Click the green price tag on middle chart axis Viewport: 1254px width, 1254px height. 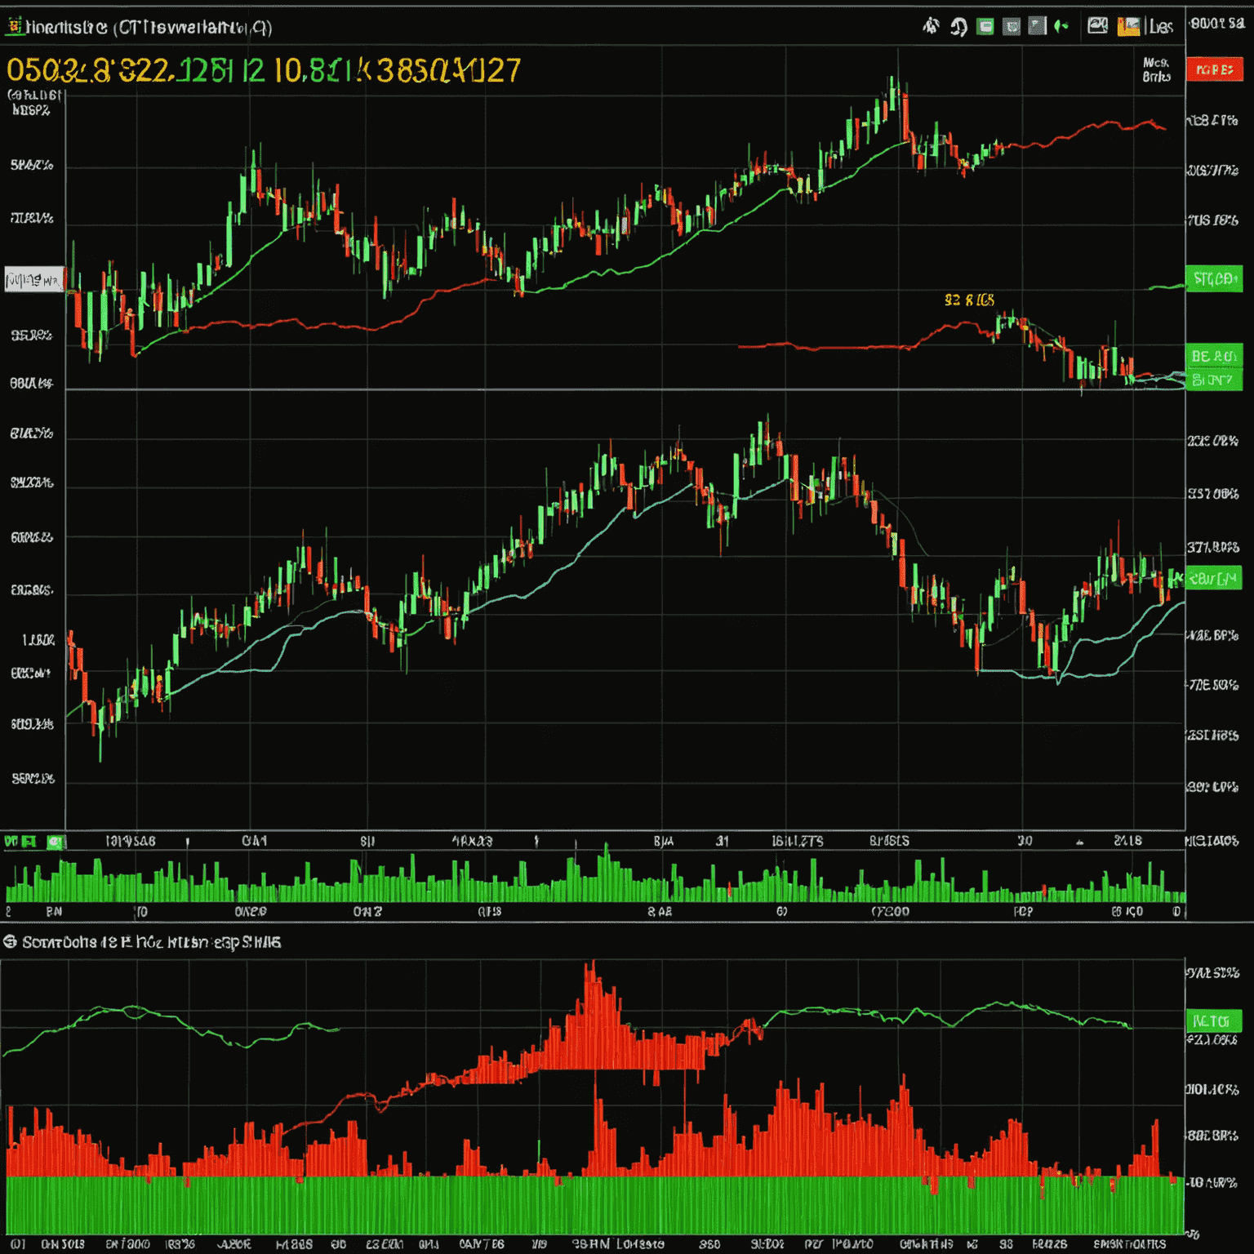pos(1214,578)
